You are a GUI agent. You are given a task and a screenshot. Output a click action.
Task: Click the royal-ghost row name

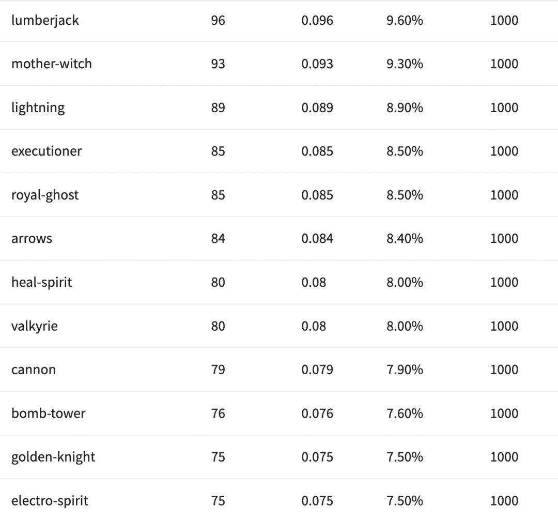(x=45, y=195)
